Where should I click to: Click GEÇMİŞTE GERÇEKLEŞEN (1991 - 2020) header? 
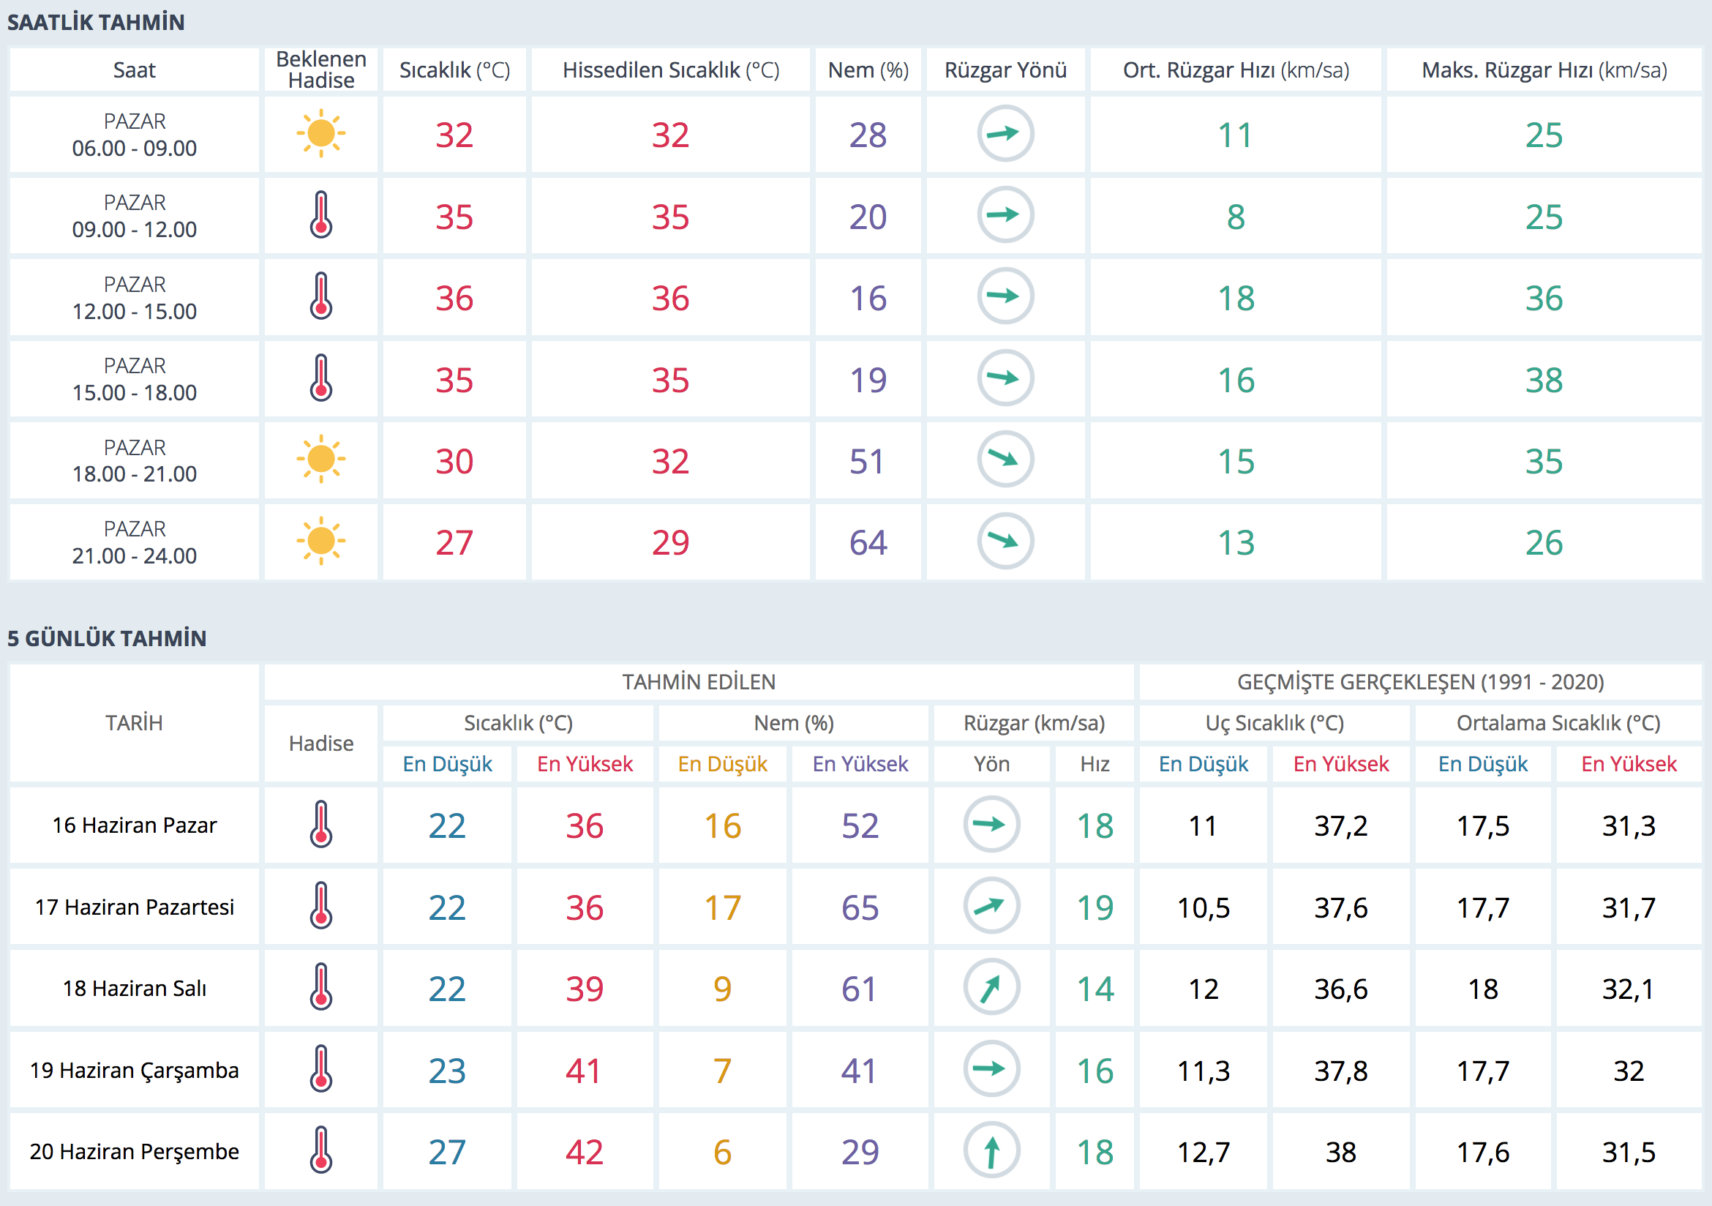pos(1419,682)
